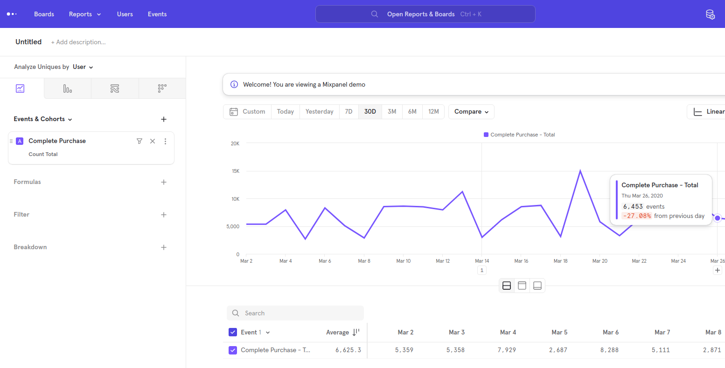Click the A label badge on event
Viewport: 725px width, 368px height.
[20, 141]
